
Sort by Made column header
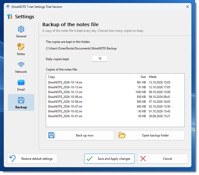[x=161, y=77]
